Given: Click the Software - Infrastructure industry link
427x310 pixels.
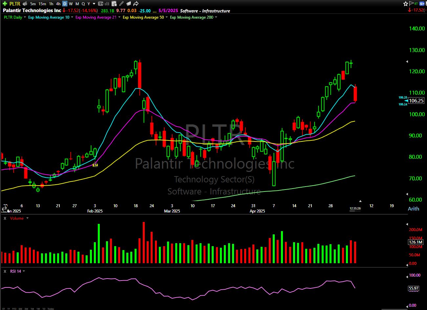Looking at the screenshot, I should coord(205,11).
